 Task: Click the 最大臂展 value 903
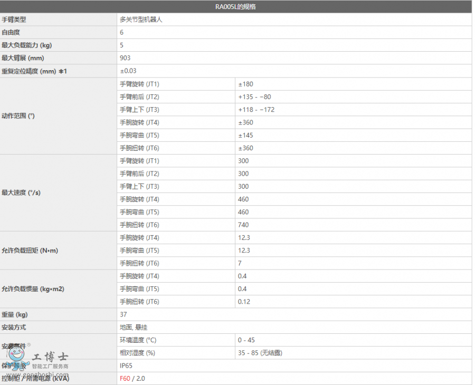click(125, 58)
